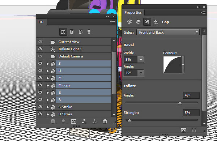Collapse the 3D panel with double arrows
The height and width of the screenshot is (141, 217).
(x=108, y=17)
